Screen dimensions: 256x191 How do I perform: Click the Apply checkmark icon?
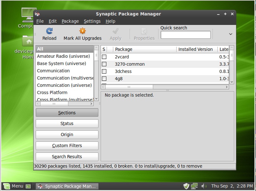pos(116,31)
